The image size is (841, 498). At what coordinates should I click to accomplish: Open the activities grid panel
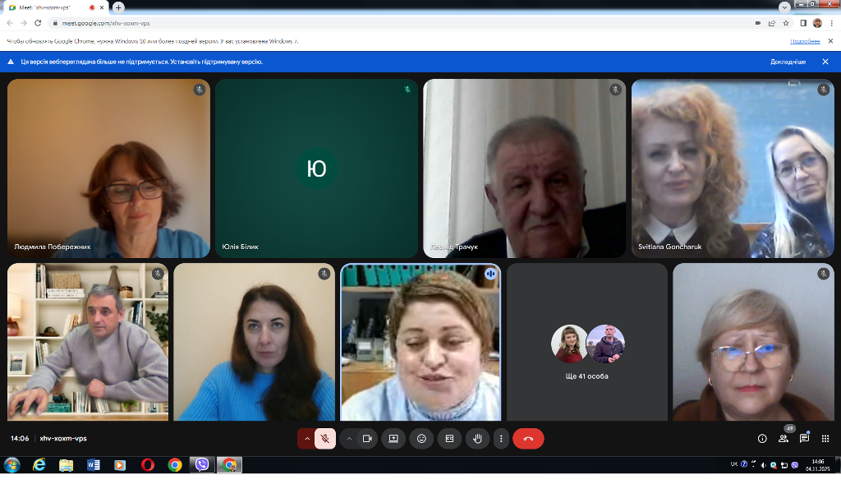pos(825,439)
